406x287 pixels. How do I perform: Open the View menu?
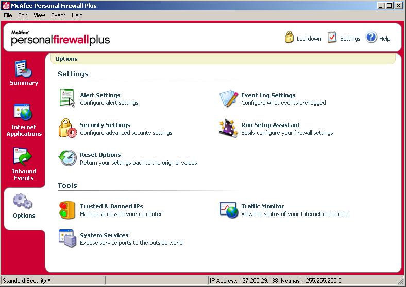tap(39, 15)
